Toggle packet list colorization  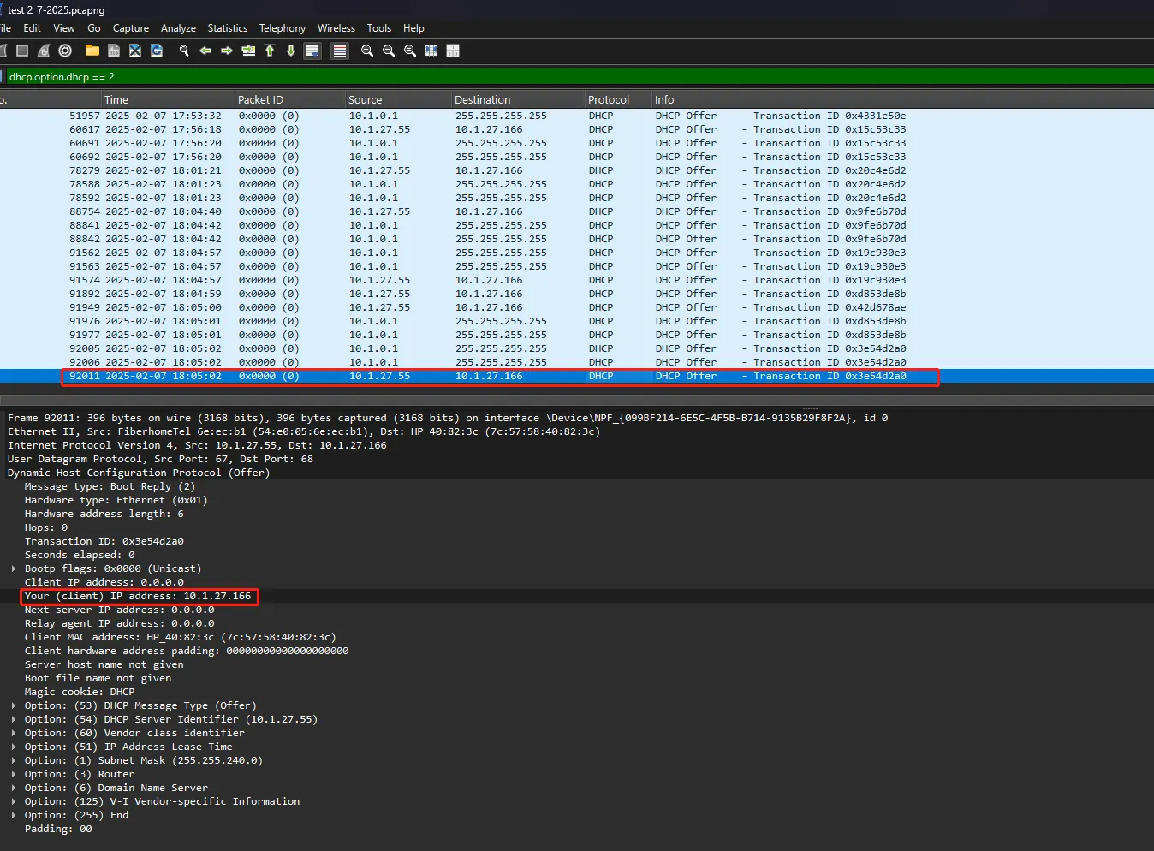click(x=339, y=51)
